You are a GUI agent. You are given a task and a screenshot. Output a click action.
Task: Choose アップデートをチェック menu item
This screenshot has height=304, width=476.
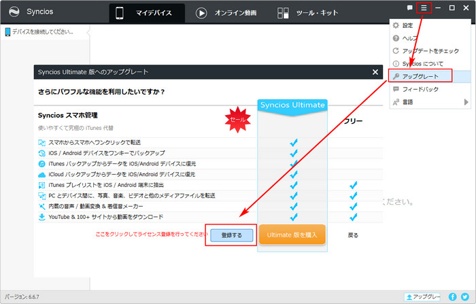(x=430, y=51)
